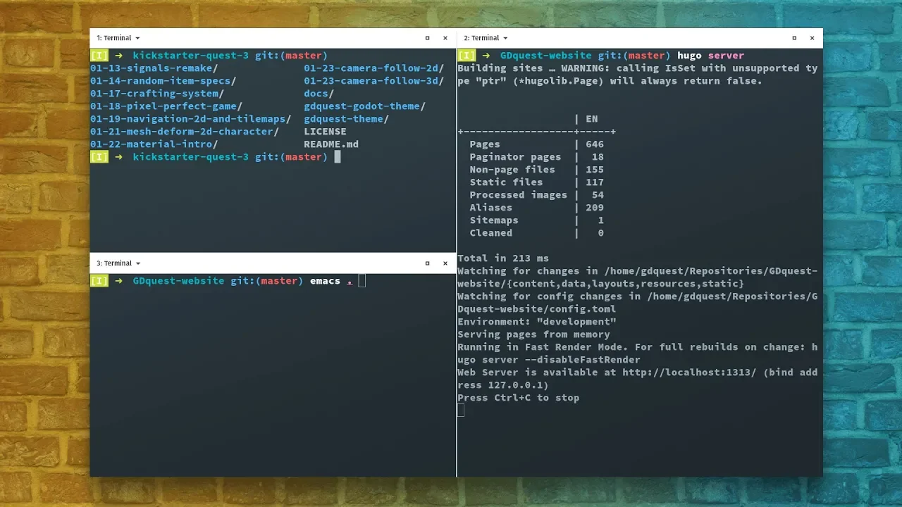Click the [I] mode indicator in terminal 2
The width and height of the screenshot is (902, 507).
point(467,56)
